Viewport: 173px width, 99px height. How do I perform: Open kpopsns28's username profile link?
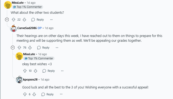[30, 79]
